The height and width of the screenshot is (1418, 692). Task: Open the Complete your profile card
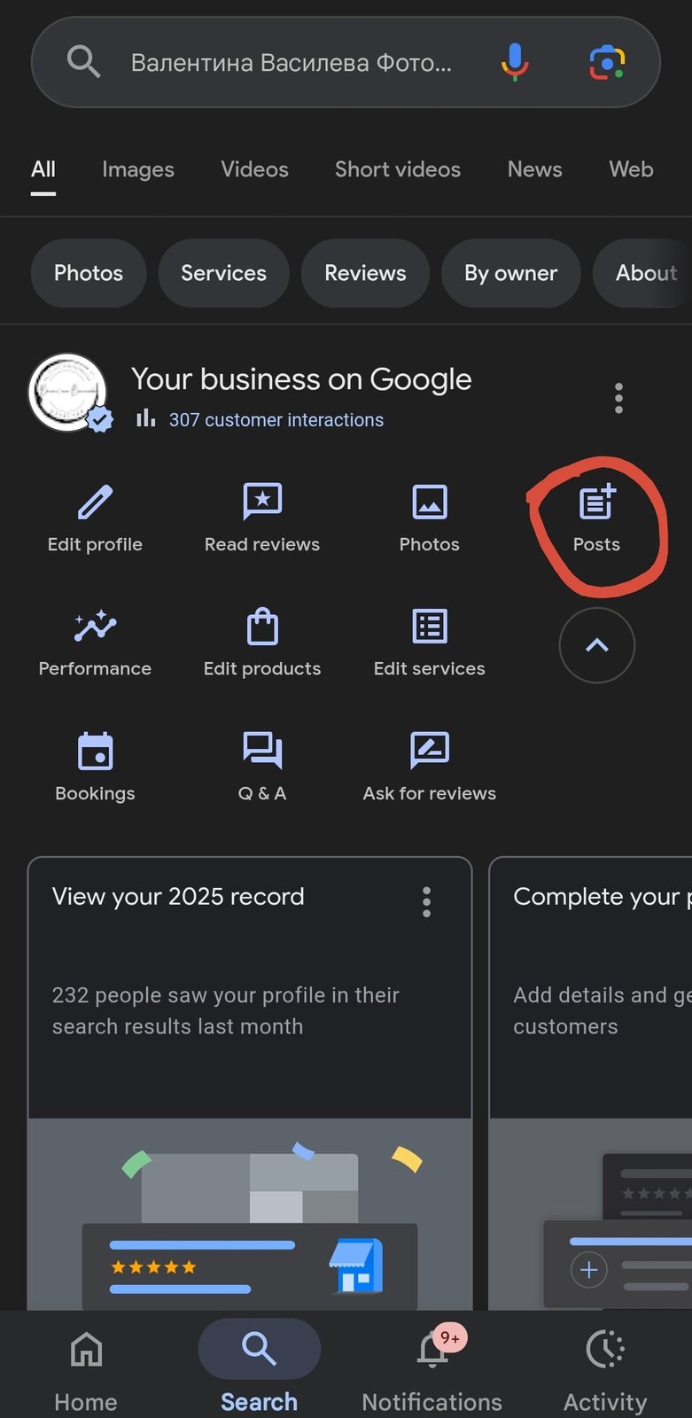(591, 1083)
